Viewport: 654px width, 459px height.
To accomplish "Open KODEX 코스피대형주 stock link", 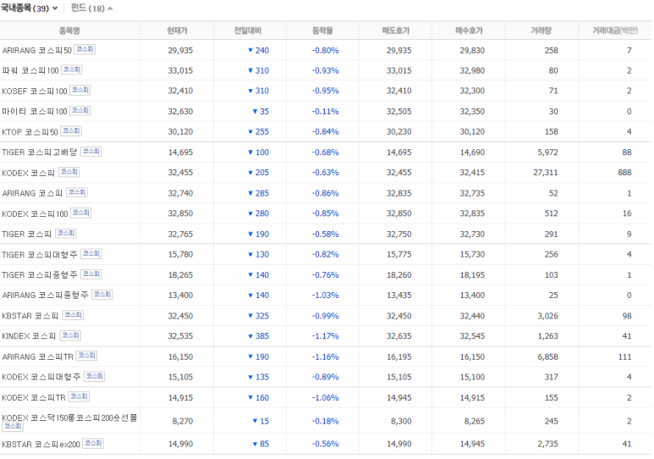I will 41,377.
